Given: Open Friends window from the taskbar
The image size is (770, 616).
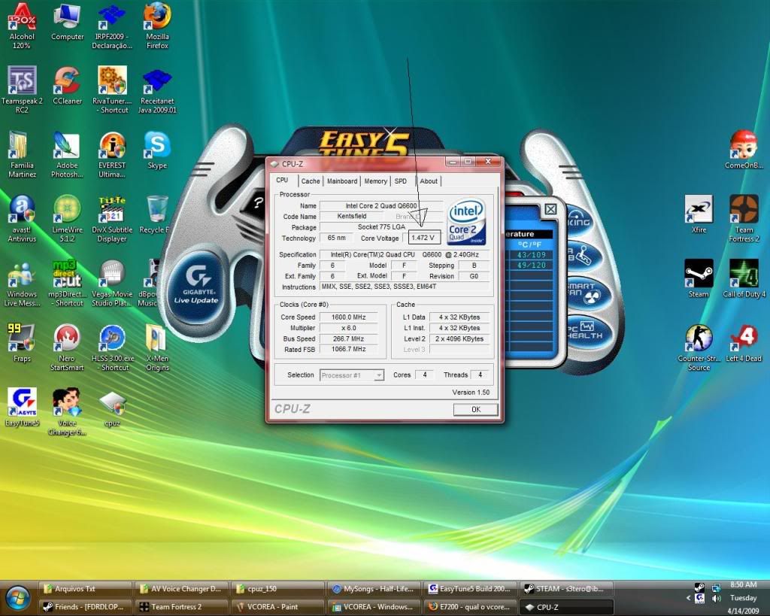Looking at the screenshot, I should [86, 607].
